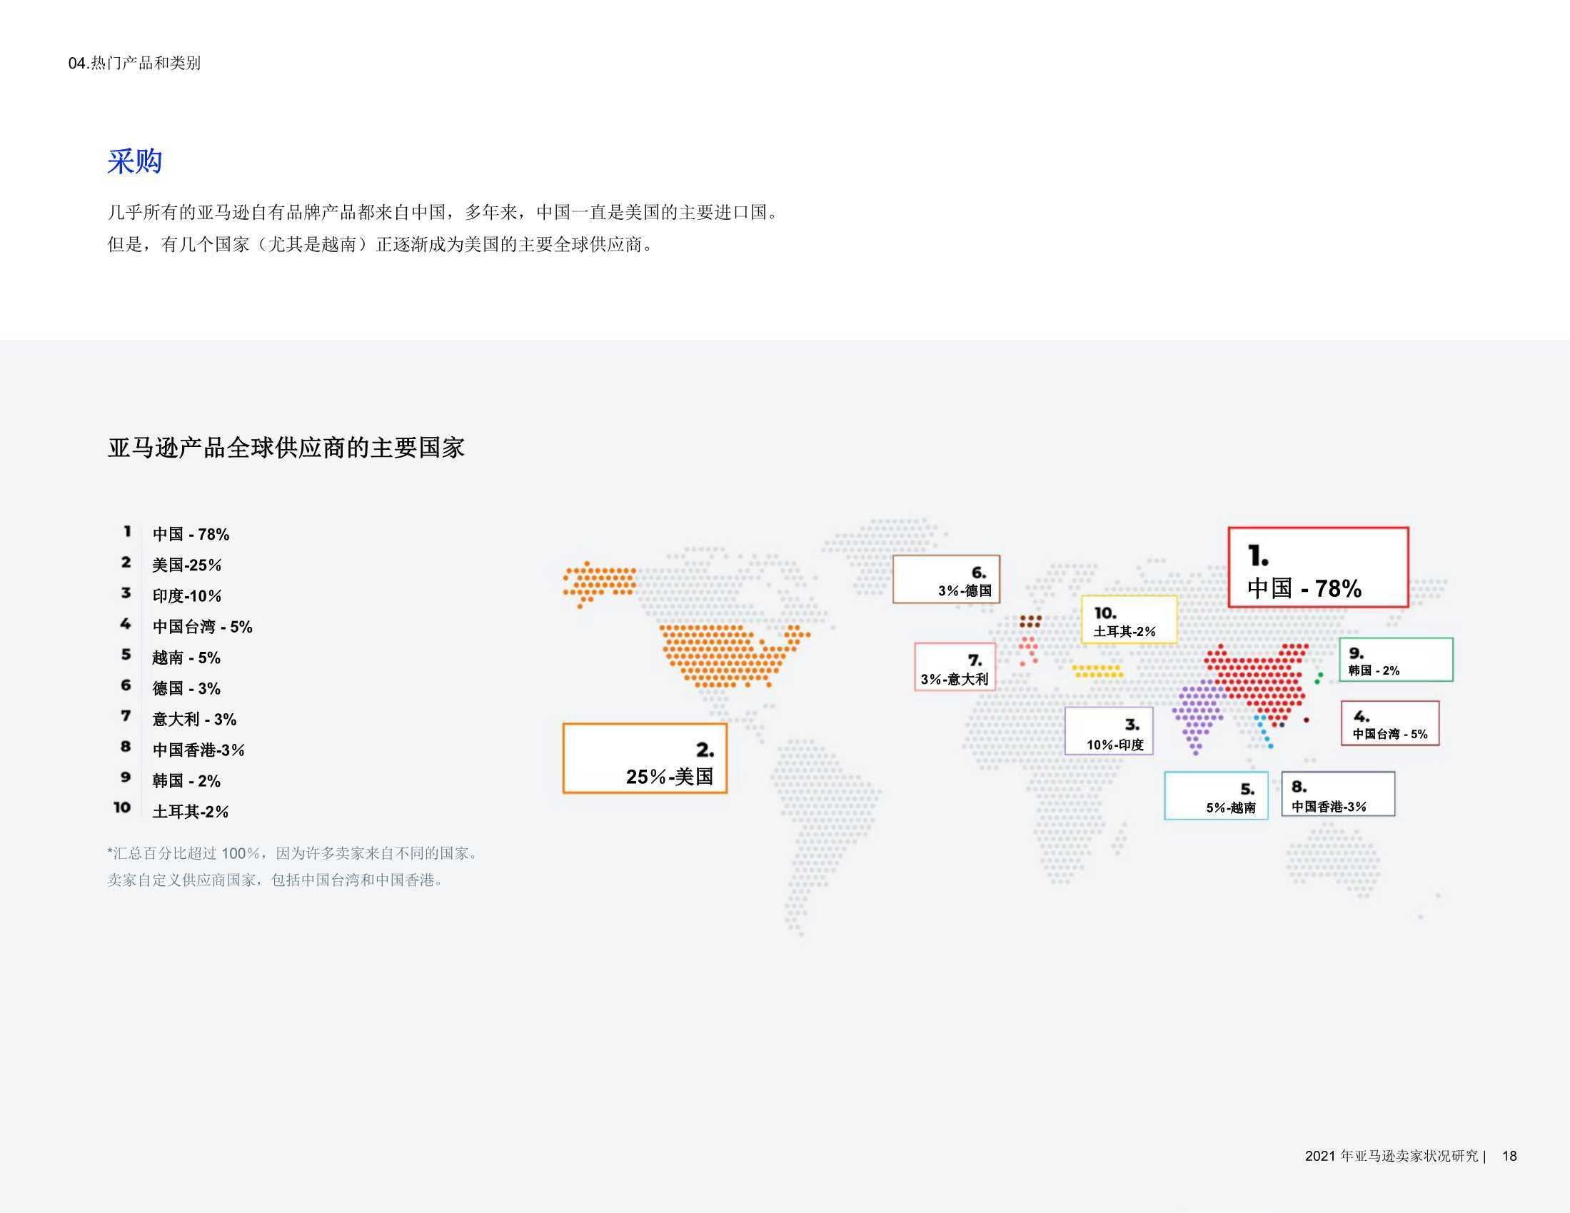Click the paragraph line starting '但是，有几个国家'
1570x1213 pixels.
click(382, 244)
